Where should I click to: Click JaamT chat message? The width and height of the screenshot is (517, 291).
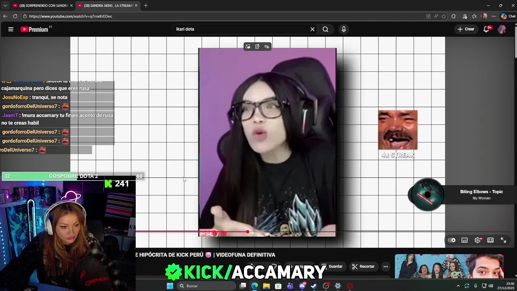tap(57, 119)
